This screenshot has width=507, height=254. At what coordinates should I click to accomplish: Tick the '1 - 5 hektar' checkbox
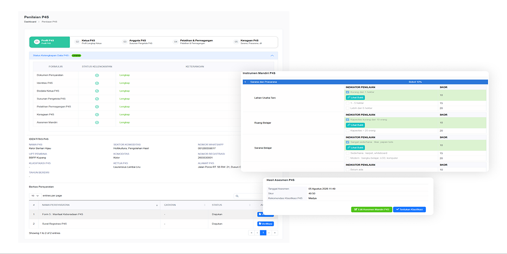[x=348, y=103]
